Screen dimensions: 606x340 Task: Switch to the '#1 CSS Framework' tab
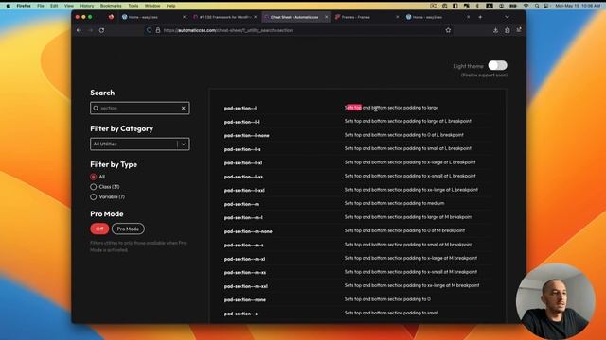[x=225, y=17]
